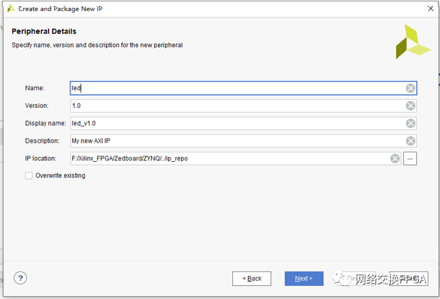Clear the IP location path
Screen dimensions: 440x299
(395, 158)
